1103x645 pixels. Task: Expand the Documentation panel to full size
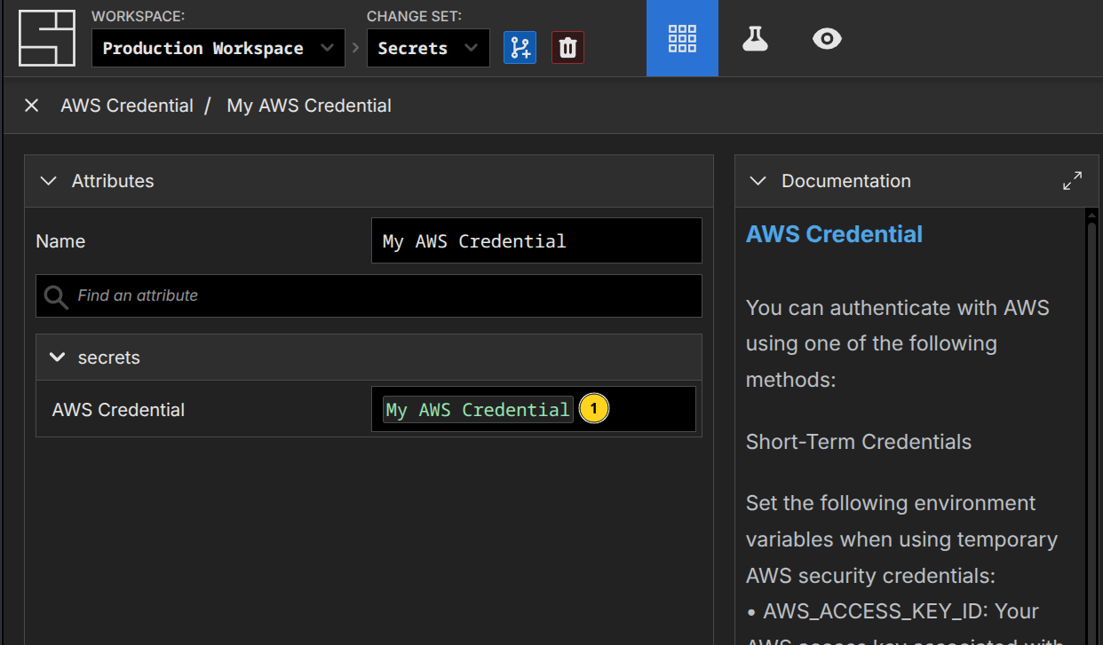click(x=1072, y=181)
